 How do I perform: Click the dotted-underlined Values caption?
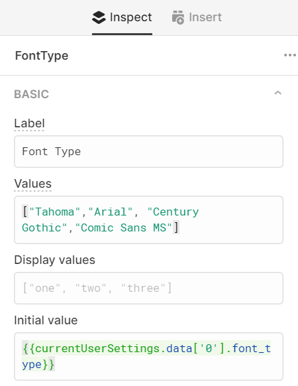(x=32, y=184)
